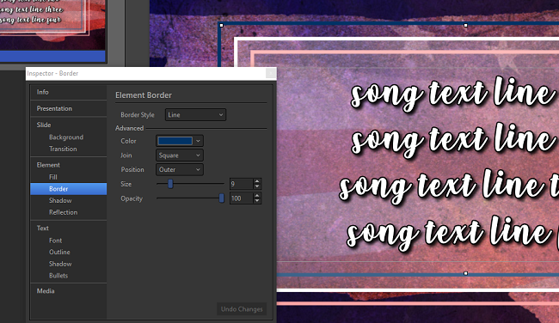
Task: Open Element Shadow settings
Action: click(x=60, y=200)
